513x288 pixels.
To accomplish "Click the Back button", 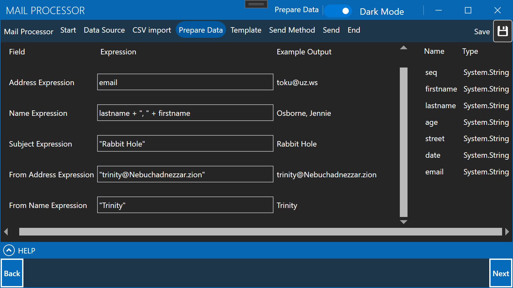I will pyautogui.click(x=12, y=273).
